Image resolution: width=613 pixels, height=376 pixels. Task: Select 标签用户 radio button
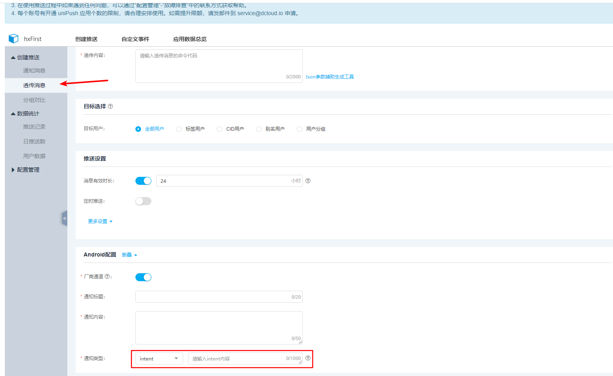coord(179,129)
